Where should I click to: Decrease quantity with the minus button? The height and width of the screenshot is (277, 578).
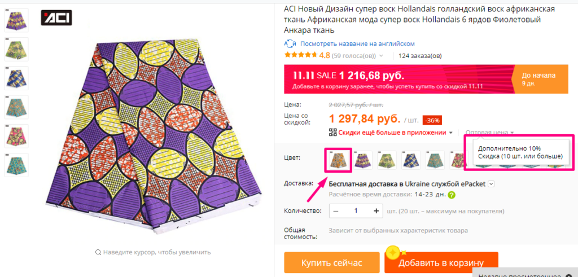(x=336, y=211)
